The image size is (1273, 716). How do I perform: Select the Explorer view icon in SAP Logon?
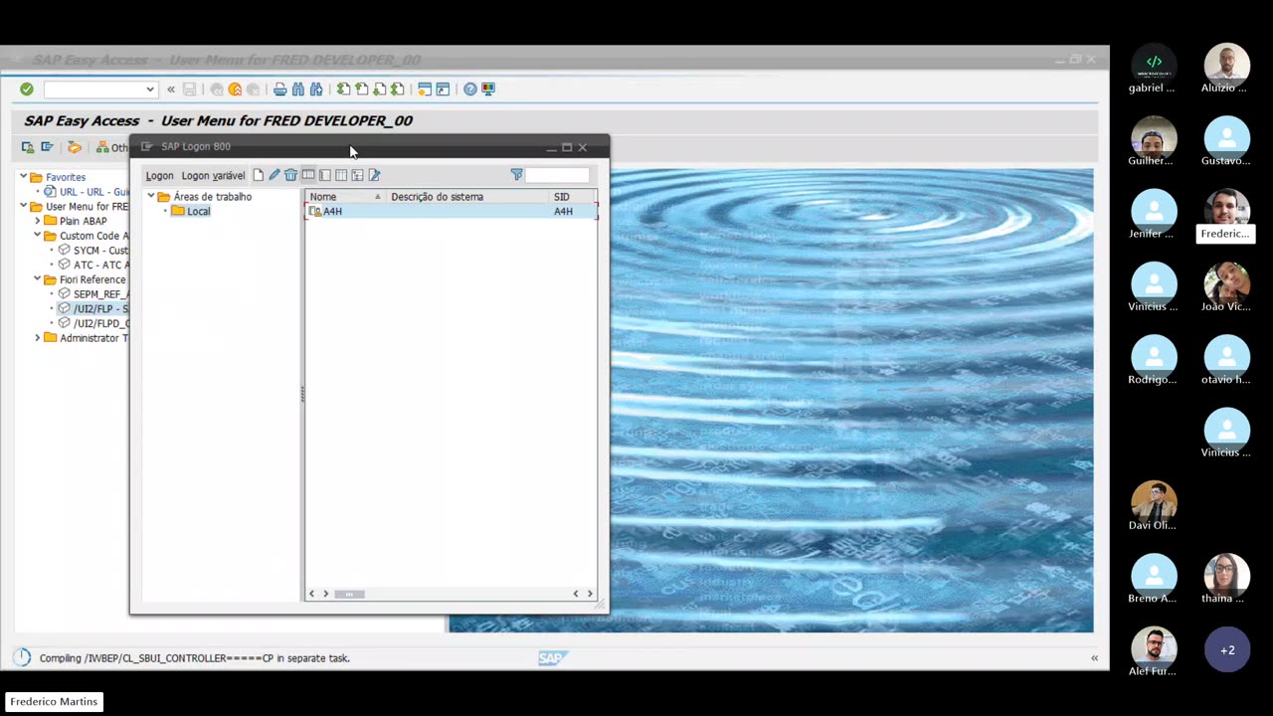point(308,175)
